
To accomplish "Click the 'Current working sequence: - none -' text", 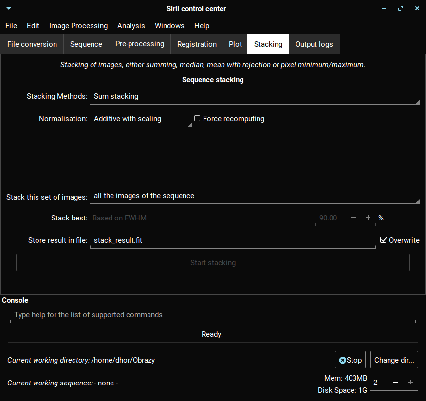I will point(63,383).
